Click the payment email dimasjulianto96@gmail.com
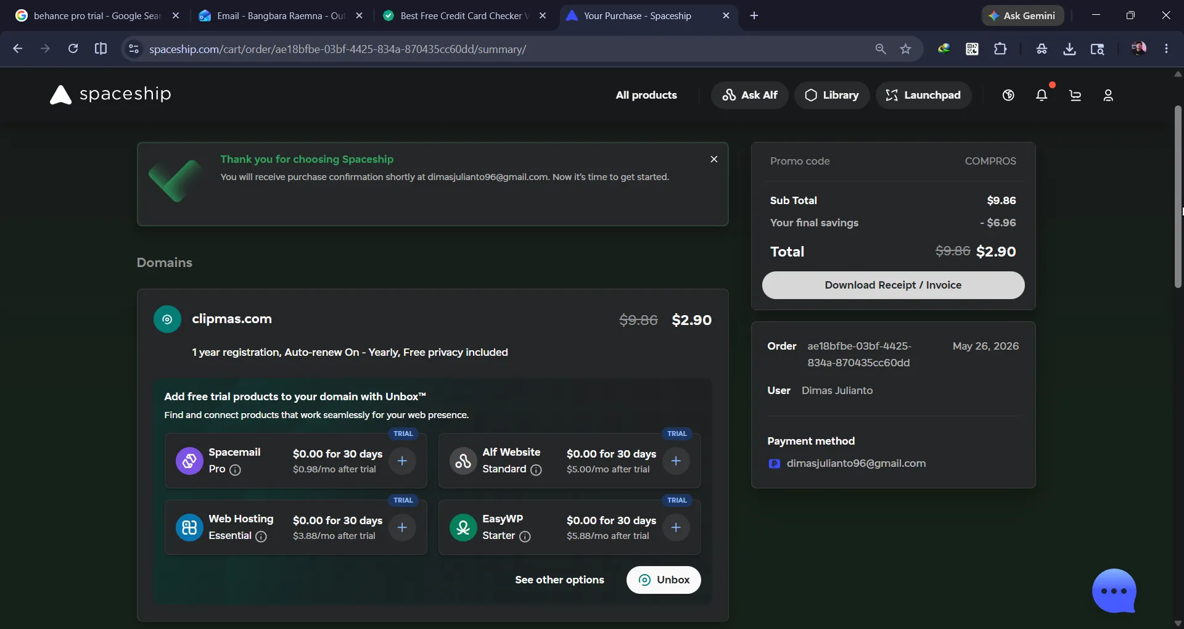This screenshot has width=1184, height=629. click(x=856, y=463)
